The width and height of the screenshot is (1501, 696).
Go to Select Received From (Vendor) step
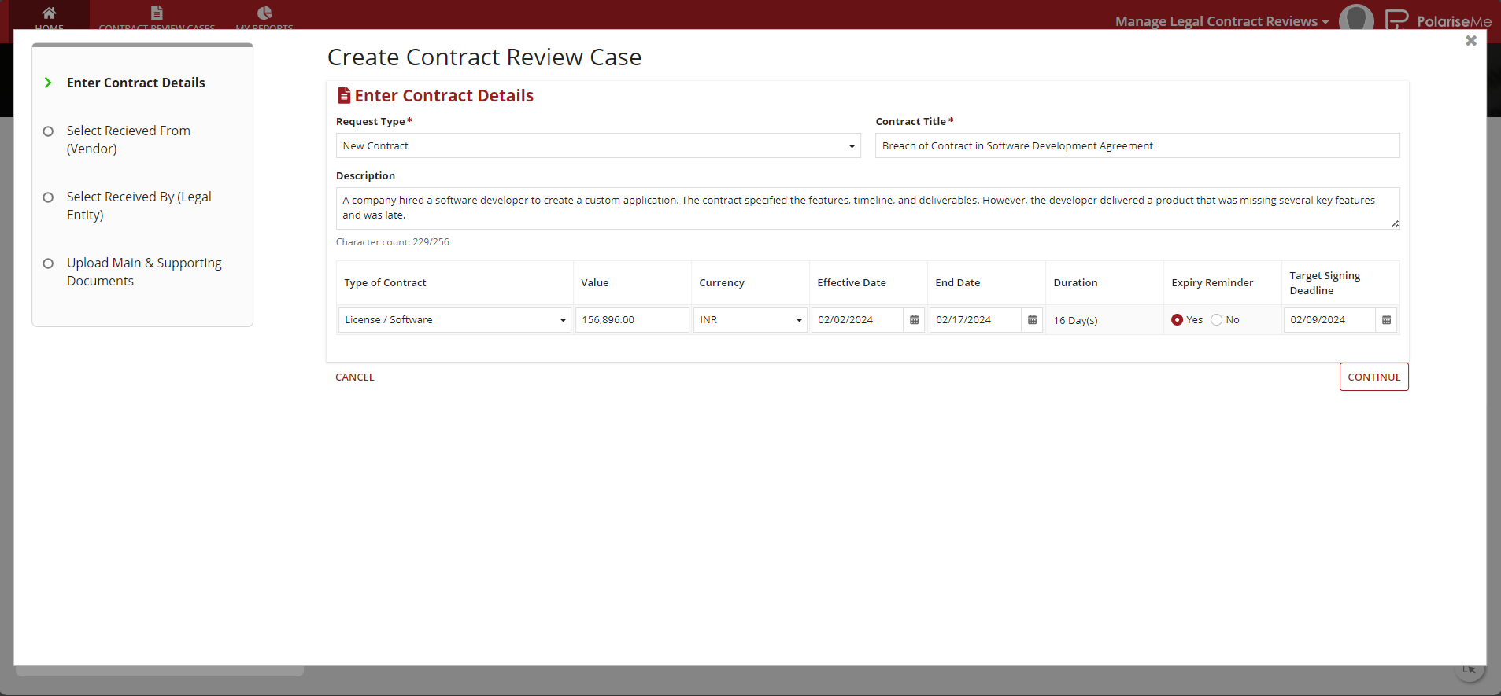[128, 140]
